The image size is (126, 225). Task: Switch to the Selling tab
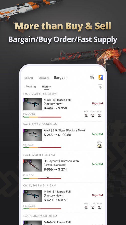click(x=29, y=78)
